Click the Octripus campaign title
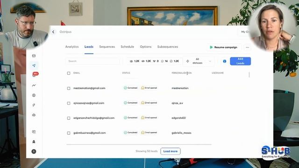The height and width of the screenshot is (168, 299). (x=65, y=32)
